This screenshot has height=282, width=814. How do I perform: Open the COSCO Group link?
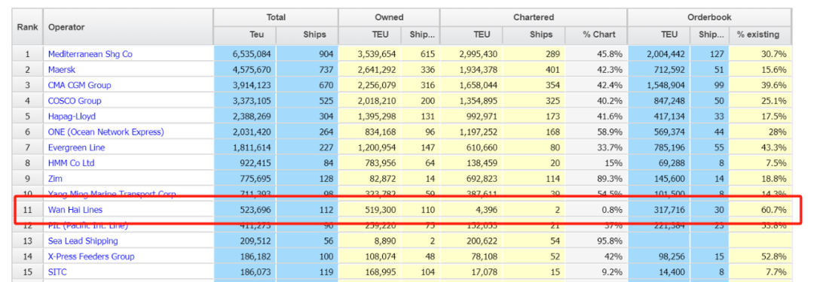pyautogui.click(x=75, y=101)
